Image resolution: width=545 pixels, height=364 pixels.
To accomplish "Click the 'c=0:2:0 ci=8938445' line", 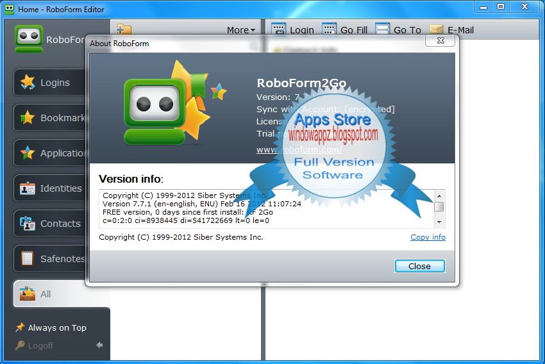I will click(186, 220).
